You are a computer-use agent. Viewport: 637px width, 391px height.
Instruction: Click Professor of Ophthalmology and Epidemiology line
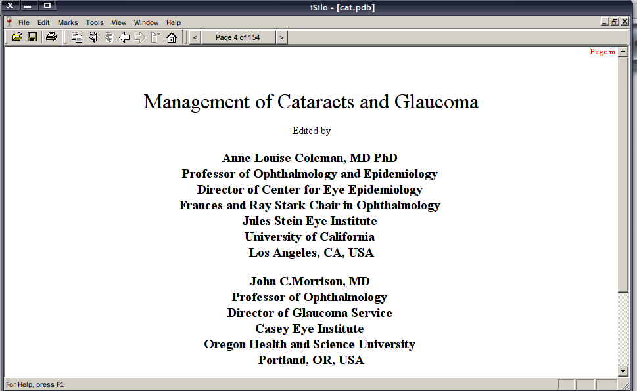[310, 174]
